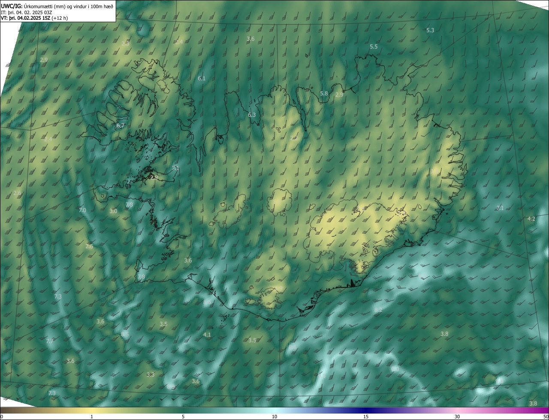Viewport: 549px width, 420px height.
Task: Click the map value 3.3
Action: [x=151, y=374]
